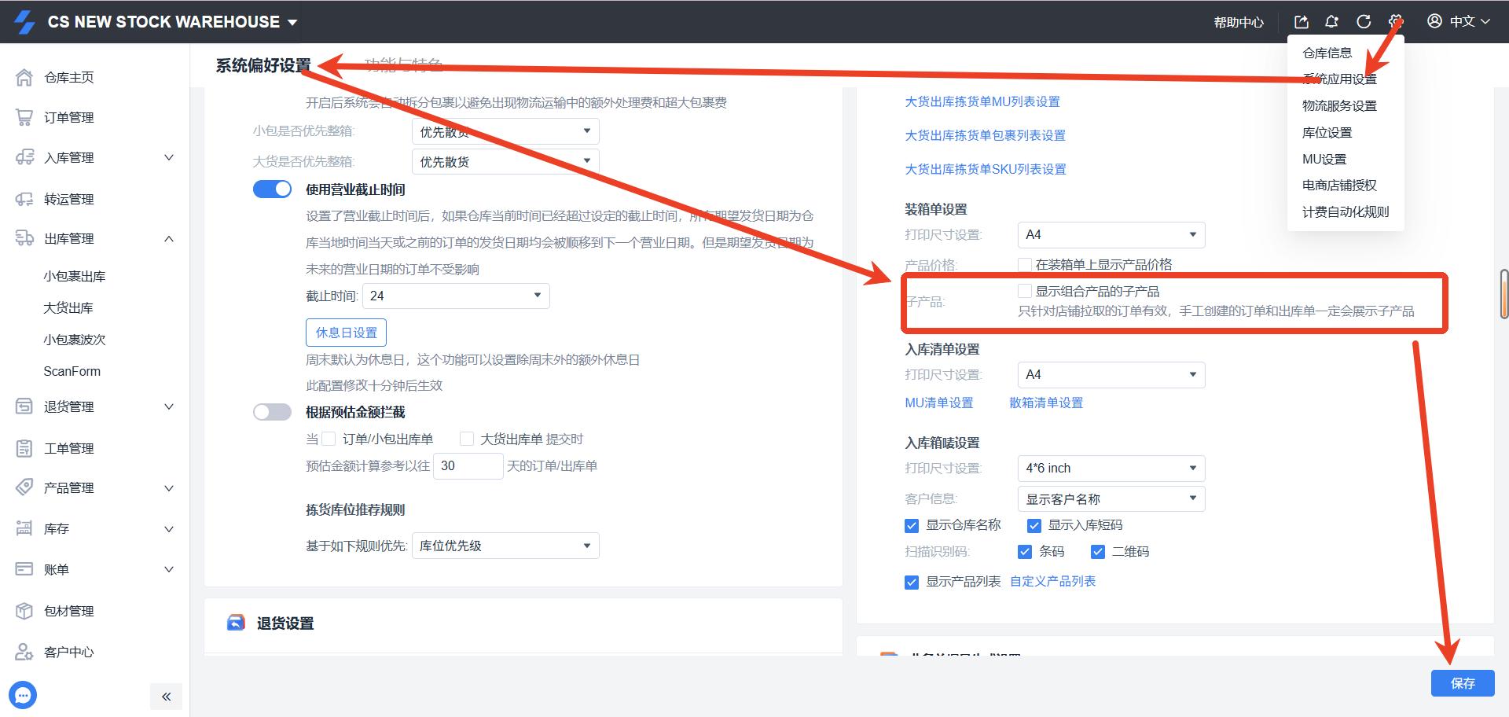Open the 客户信息 dropdown
Image resolution: width=1509 pixels, height=717 pixels.
pyautogui.click(x=1111, y=498)
